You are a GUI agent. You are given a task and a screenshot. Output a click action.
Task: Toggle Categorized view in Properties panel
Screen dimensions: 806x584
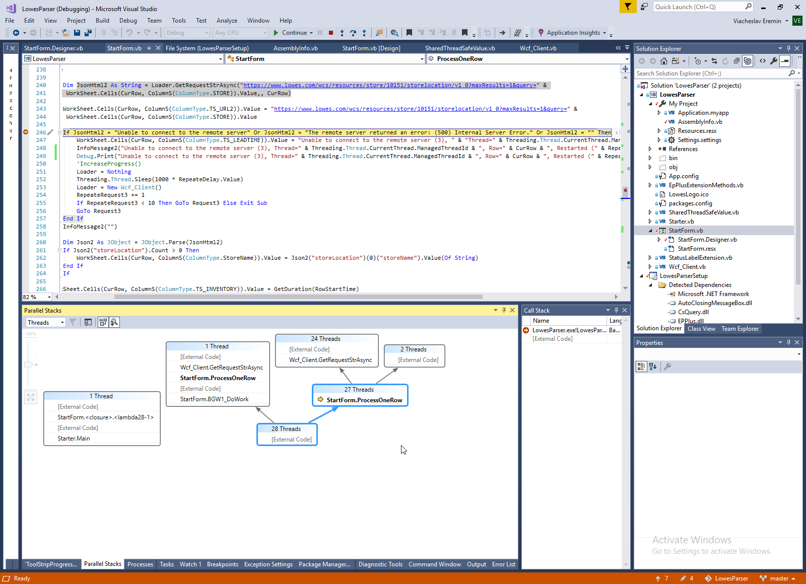pyautogui.click(x=641, y=367)
